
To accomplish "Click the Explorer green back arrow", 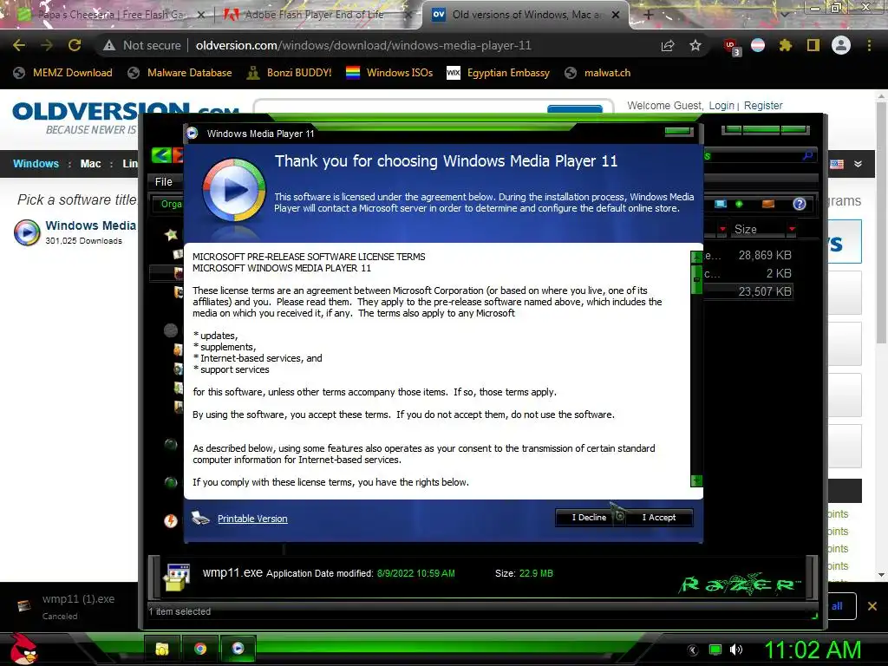I will pyautogui.click(x=161, y=154).
